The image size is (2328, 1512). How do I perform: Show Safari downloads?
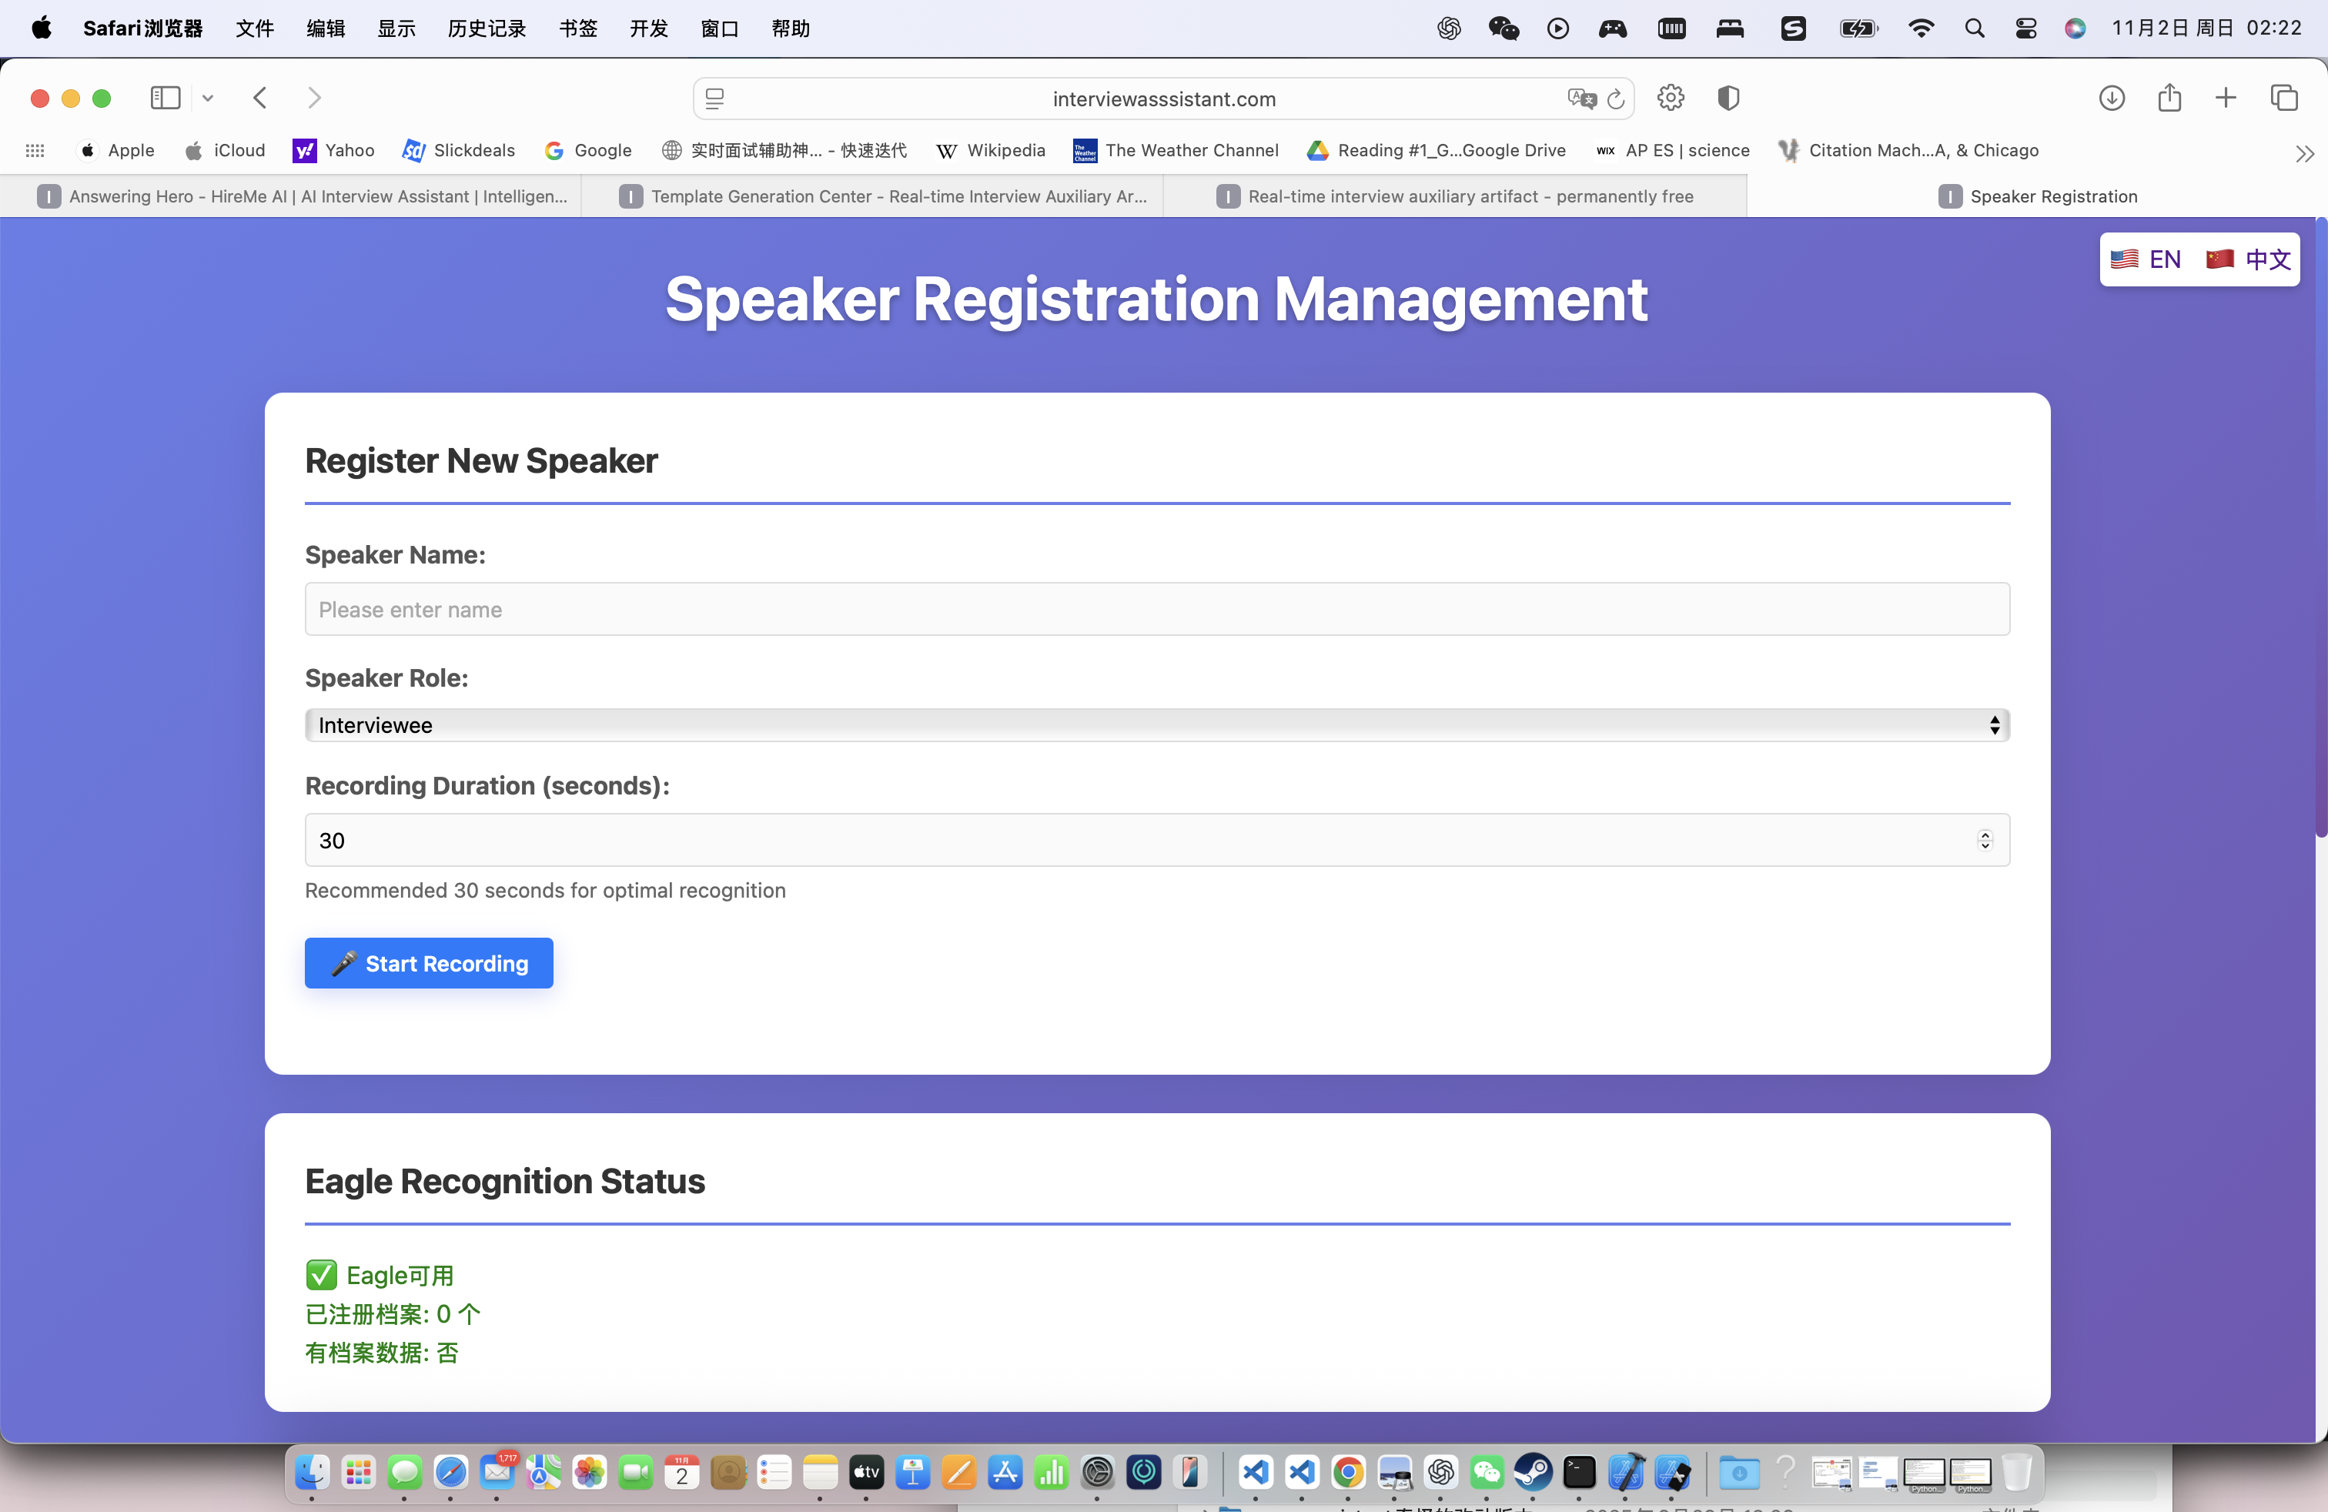click(2112, 98)
